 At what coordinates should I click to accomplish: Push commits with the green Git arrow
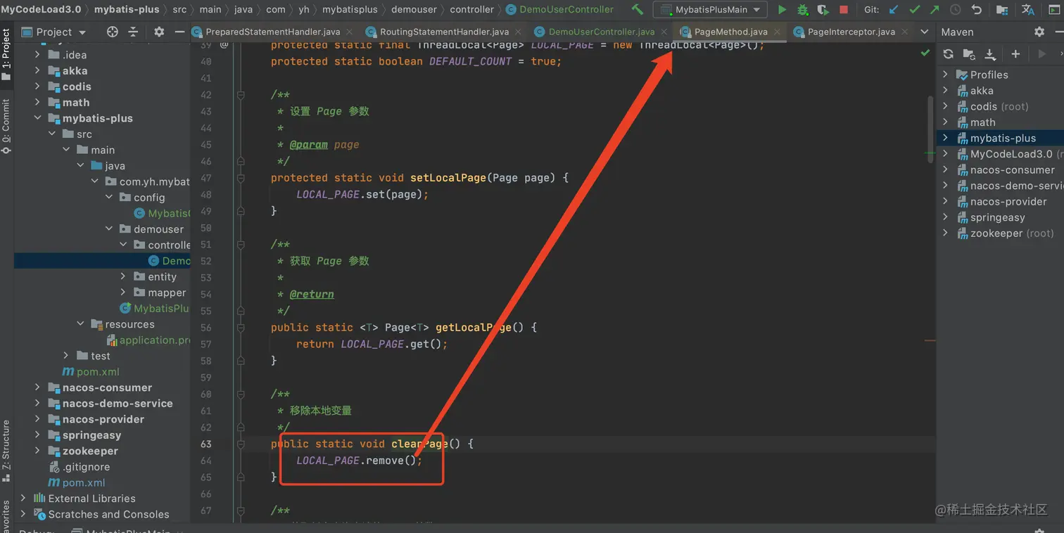coord(935,10)
